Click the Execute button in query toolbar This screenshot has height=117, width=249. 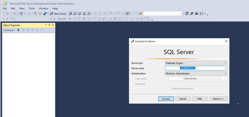coord(60,19)
